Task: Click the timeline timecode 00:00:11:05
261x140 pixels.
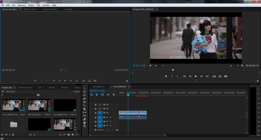Action: [x=97, y=91]
